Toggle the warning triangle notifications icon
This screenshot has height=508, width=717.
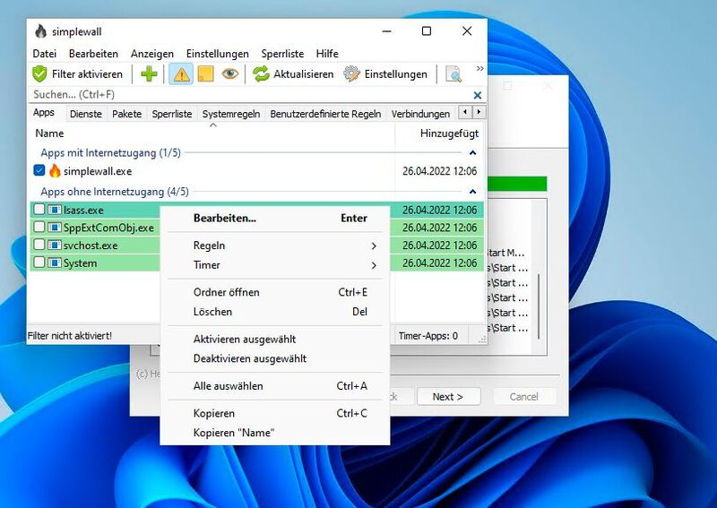click(181, 74)
